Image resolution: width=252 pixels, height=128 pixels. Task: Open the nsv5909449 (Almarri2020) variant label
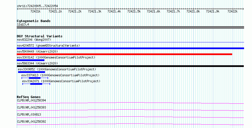[37, 51]
